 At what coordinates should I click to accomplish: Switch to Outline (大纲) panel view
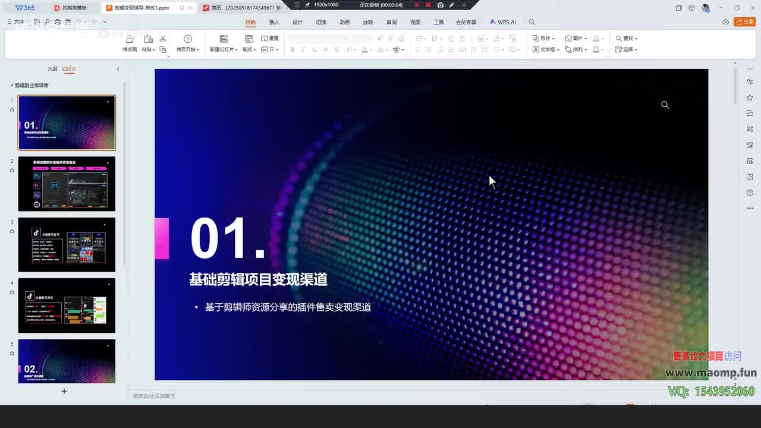point(52,69)
